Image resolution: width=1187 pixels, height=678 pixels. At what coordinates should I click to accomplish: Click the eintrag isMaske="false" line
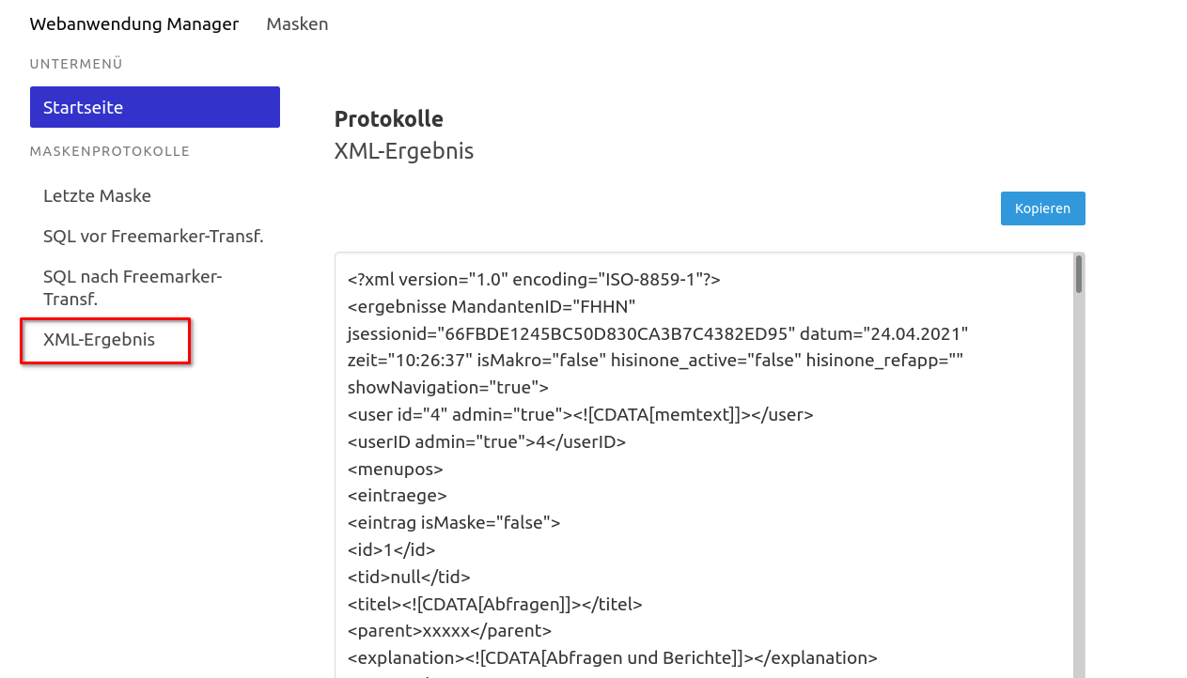[454, 522]
